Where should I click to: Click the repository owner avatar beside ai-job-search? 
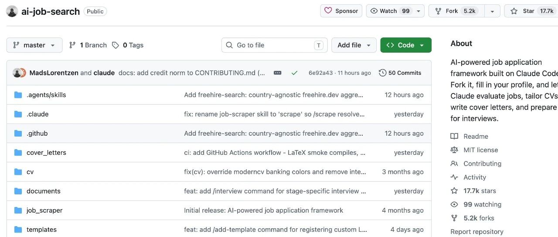click(x=12, y=11)
